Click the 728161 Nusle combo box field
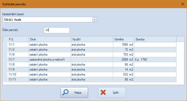 (x=50, y=20)
